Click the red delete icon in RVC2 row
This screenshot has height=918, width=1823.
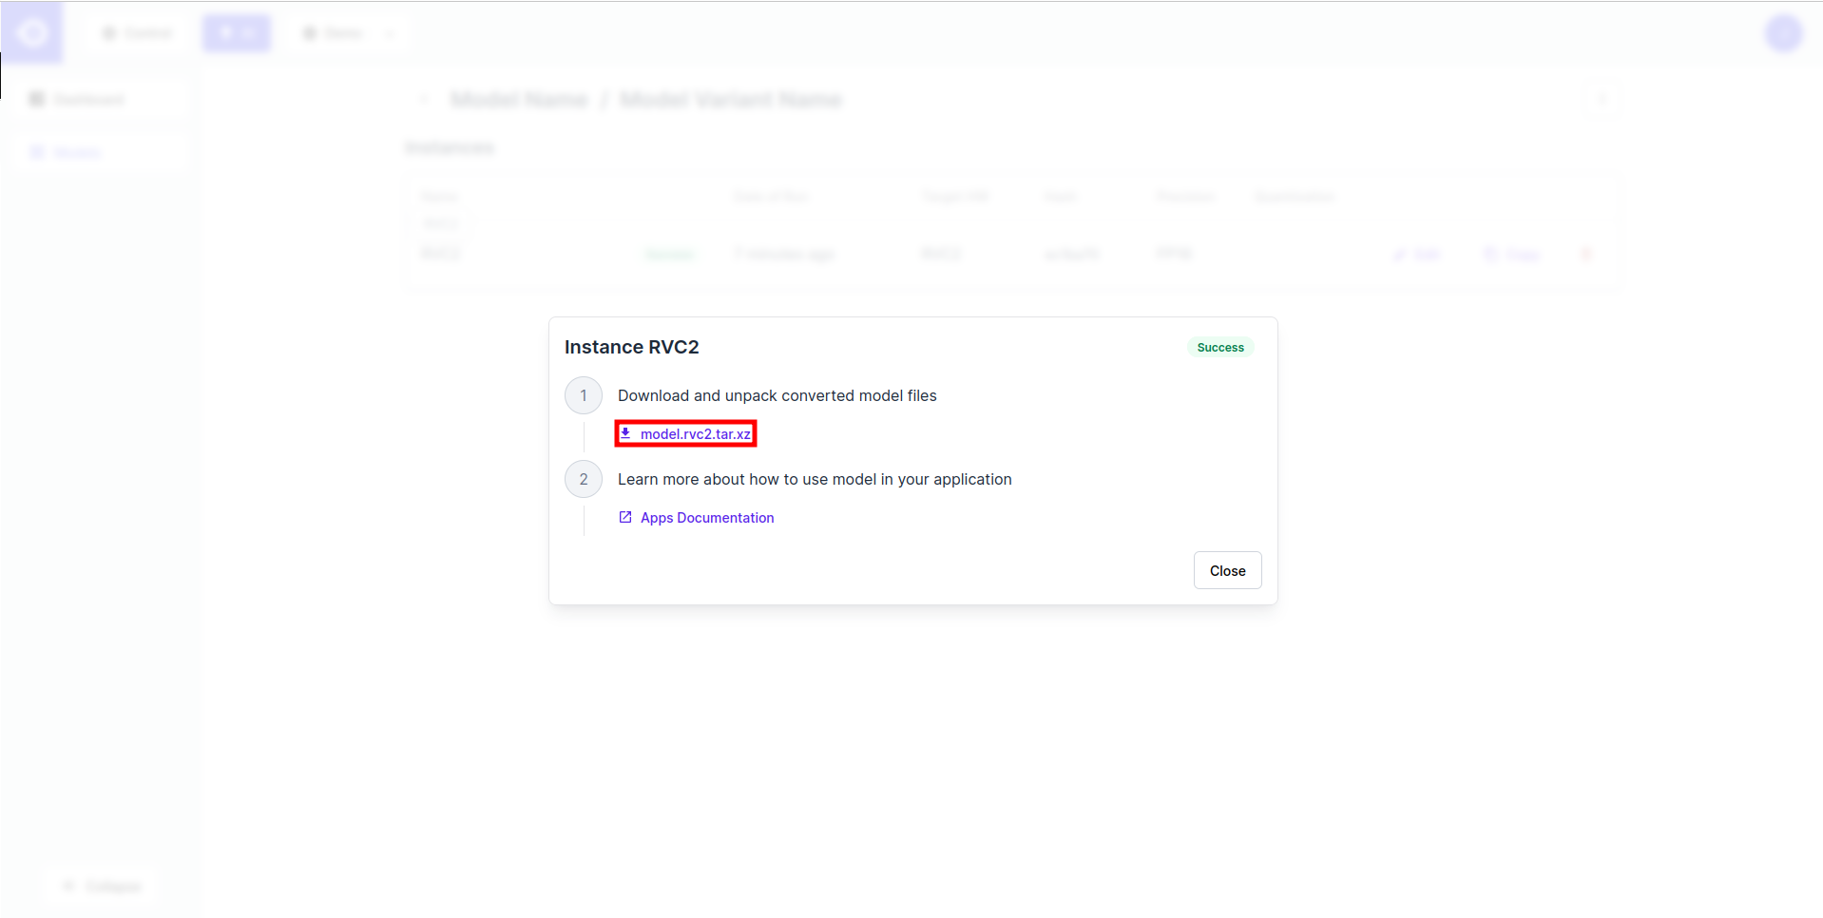click(1585, 254)
